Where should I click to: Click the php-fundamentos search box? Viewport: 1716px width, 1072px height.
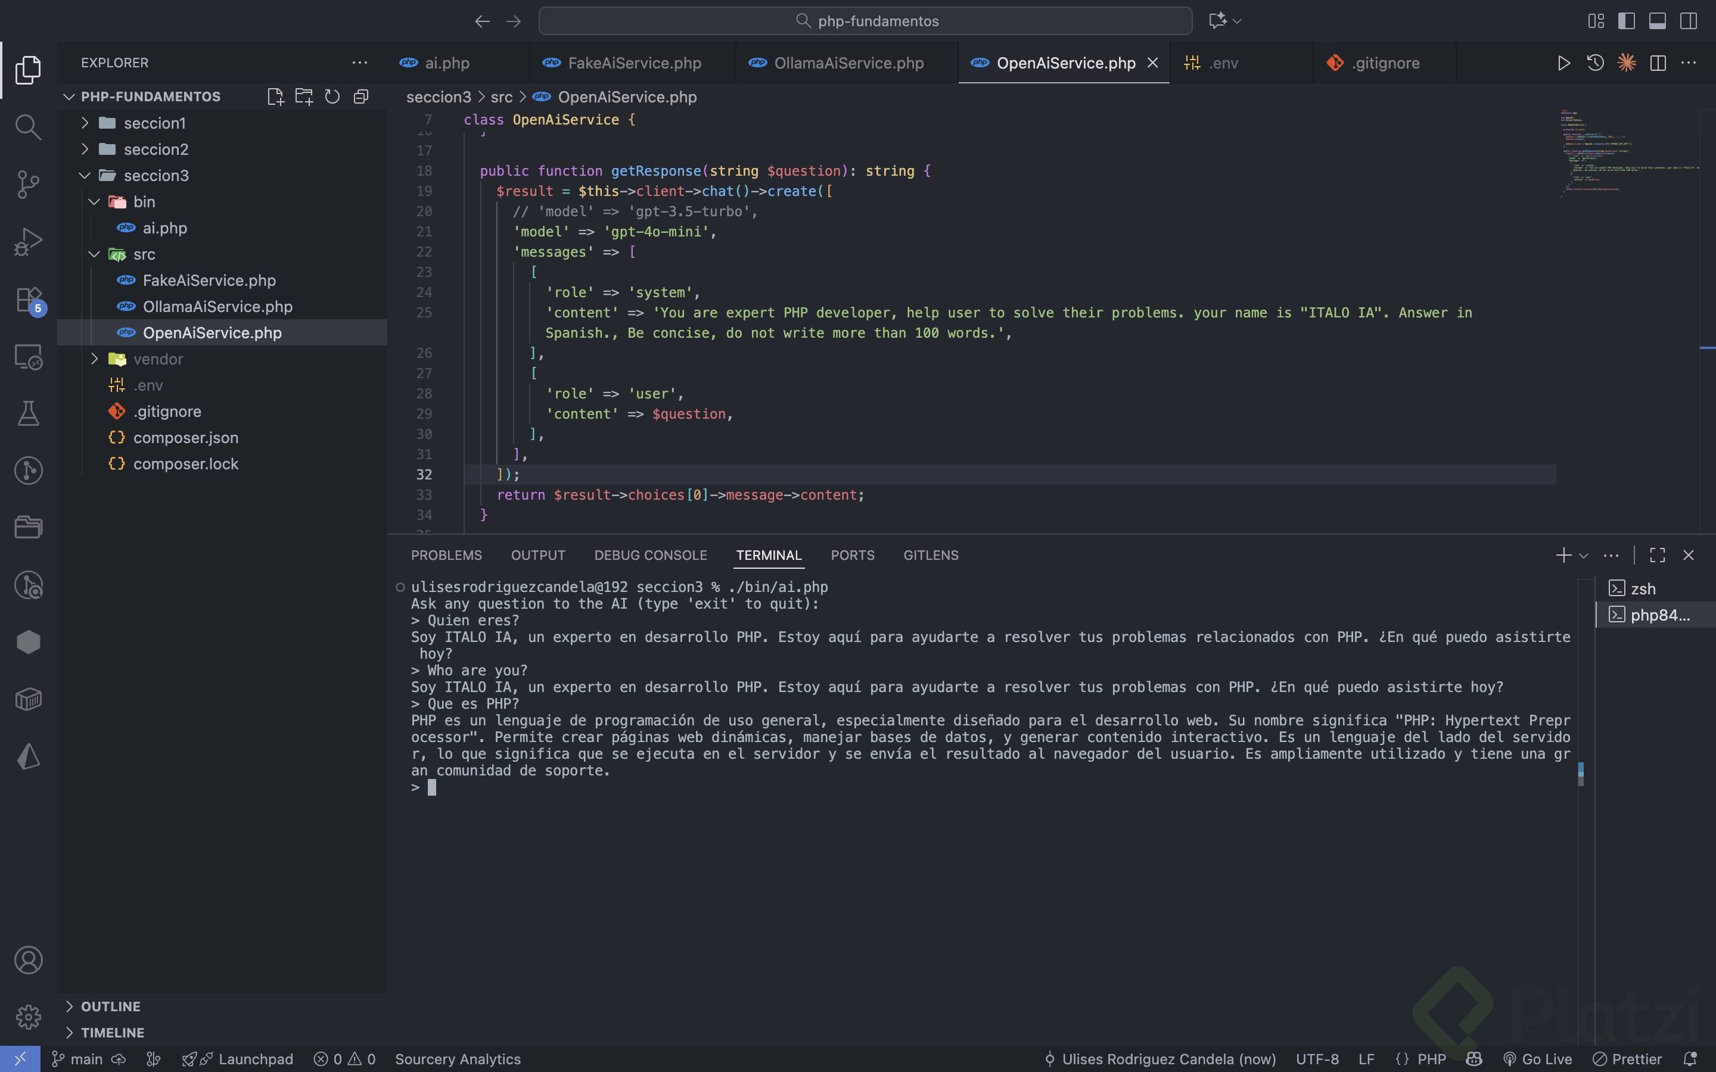point(865,21)
